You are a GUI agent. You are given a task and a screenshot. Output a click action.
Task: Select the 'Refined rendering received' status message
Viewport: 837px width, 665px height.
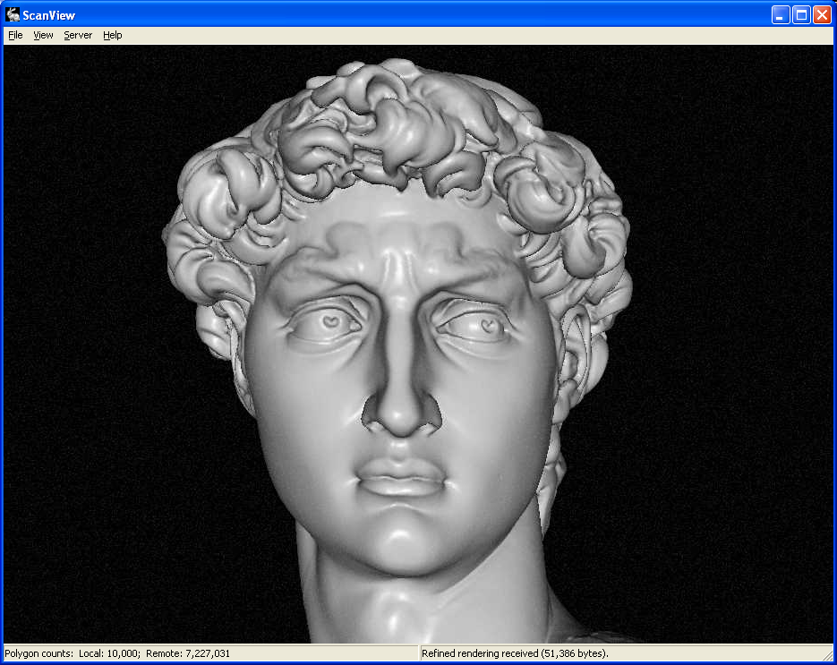coord(515,653)
